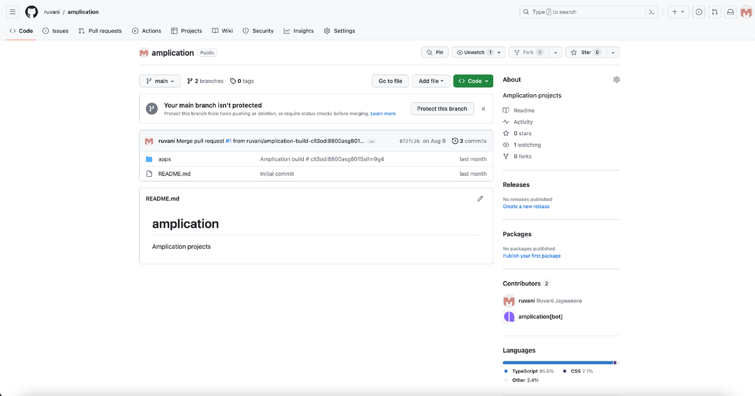Open the pull requests icon in top header
755x396 pixels.
point(715,12)
